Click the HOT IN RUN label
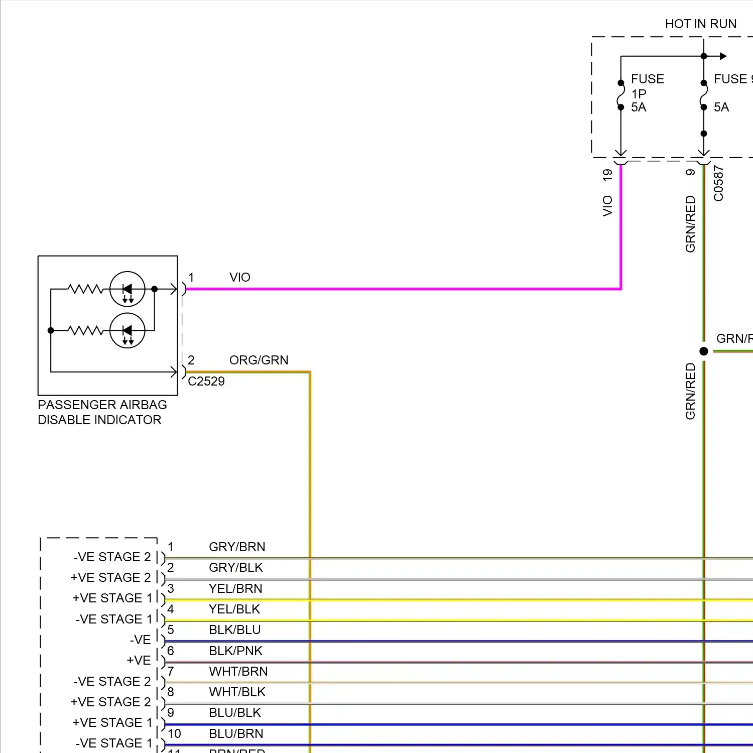Viewport: 753px width, 753px height. coord(701,24)
